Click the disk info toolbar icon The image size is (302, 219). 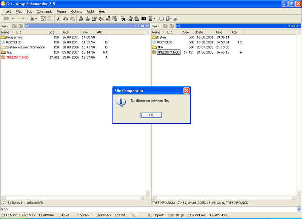point(137,19)
